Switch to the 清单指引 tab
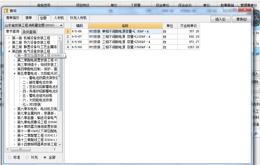The image size is (260, 165). 12,18
